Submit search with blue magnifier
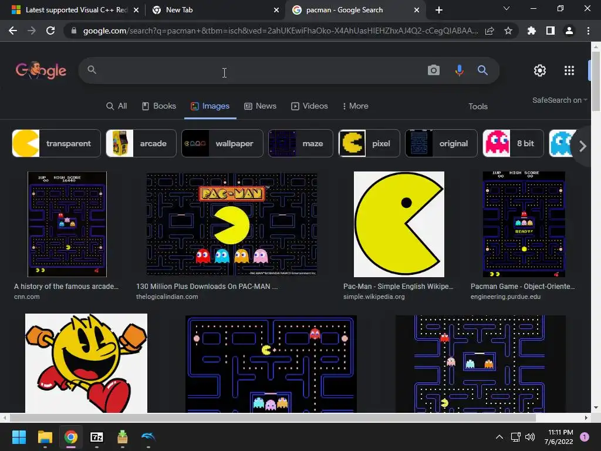 pos(482,70)
